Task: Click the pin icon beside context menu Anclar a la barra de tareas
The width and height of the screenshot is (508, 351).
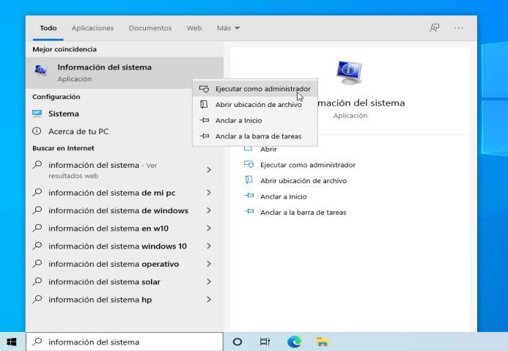Action: click(204, 136)
